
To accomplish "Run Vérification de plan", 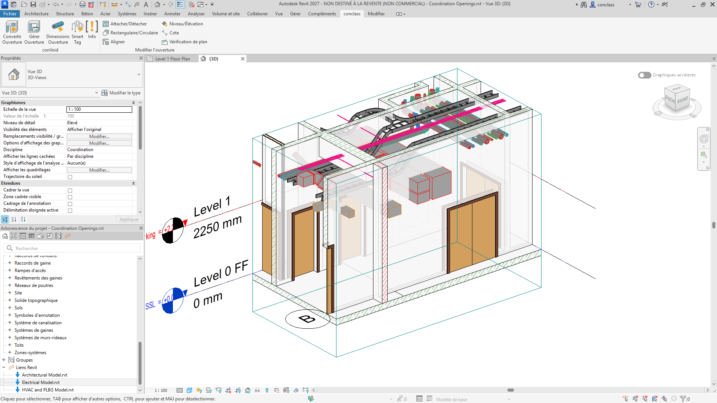I will (184, 42).
